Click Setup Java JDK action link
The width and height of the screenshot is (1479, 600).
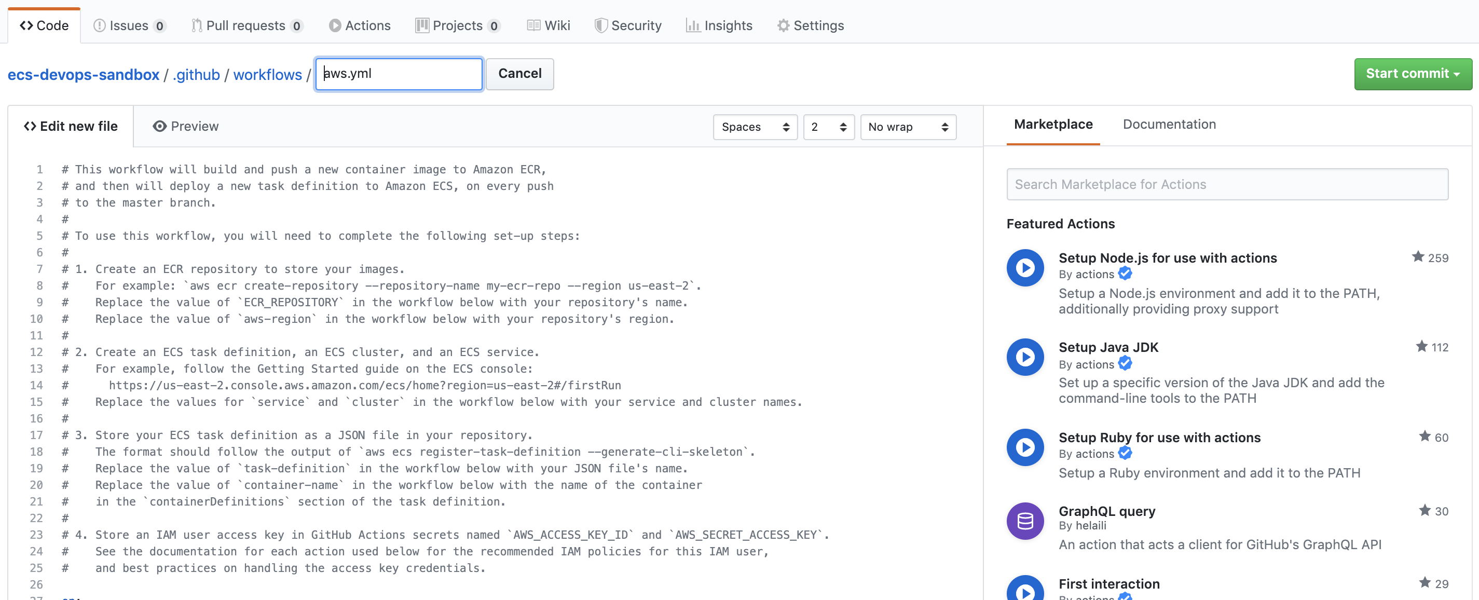tap(1108, 347)
